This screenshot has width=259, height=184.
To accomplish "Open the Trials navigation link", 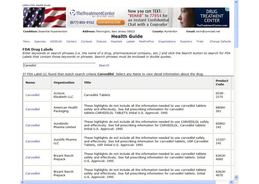I will tap(200, 41).
